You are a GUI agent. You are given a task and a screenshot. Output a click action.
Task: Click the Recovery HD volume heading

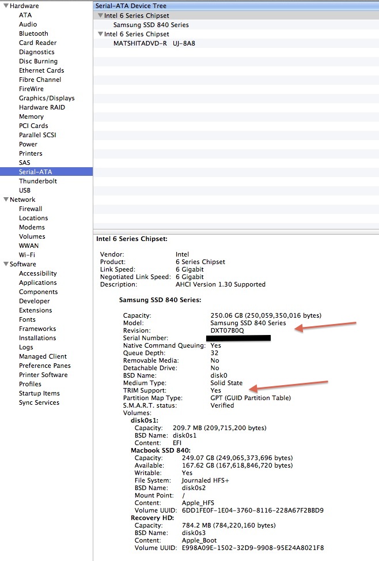pyautogui.click(x=152, y=518)
